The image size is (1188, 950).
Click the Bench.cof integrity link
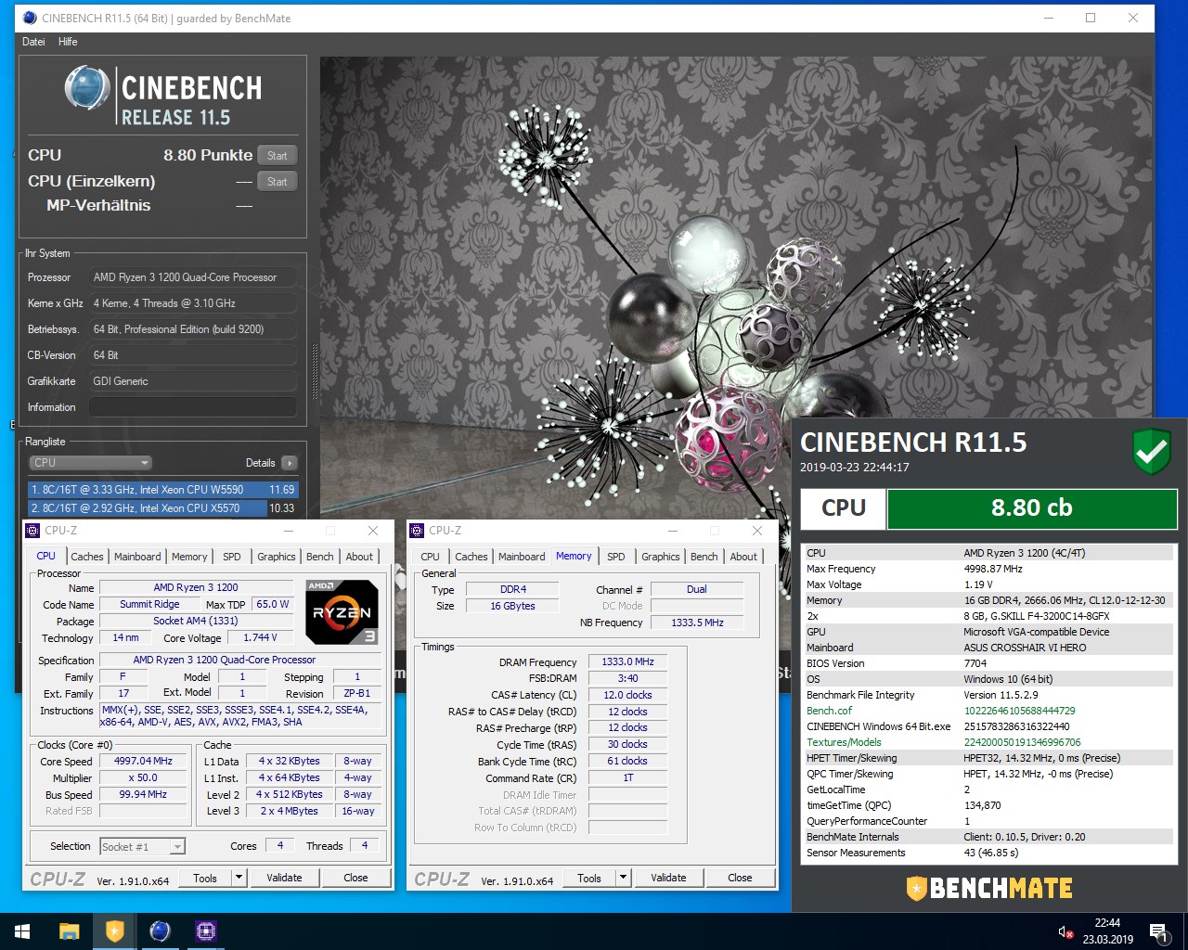pos(829,711)
